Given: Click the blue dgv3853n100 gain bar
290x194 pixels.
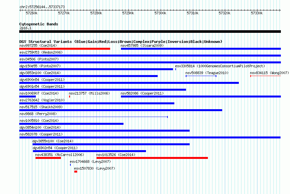Looking at the screenshot, I should pos(88,76).
